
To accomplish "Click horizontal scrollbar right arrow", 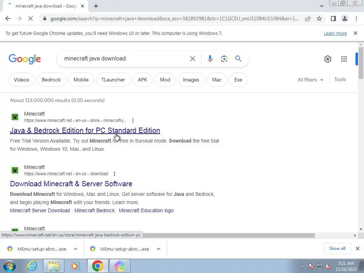I will point(355,235).
